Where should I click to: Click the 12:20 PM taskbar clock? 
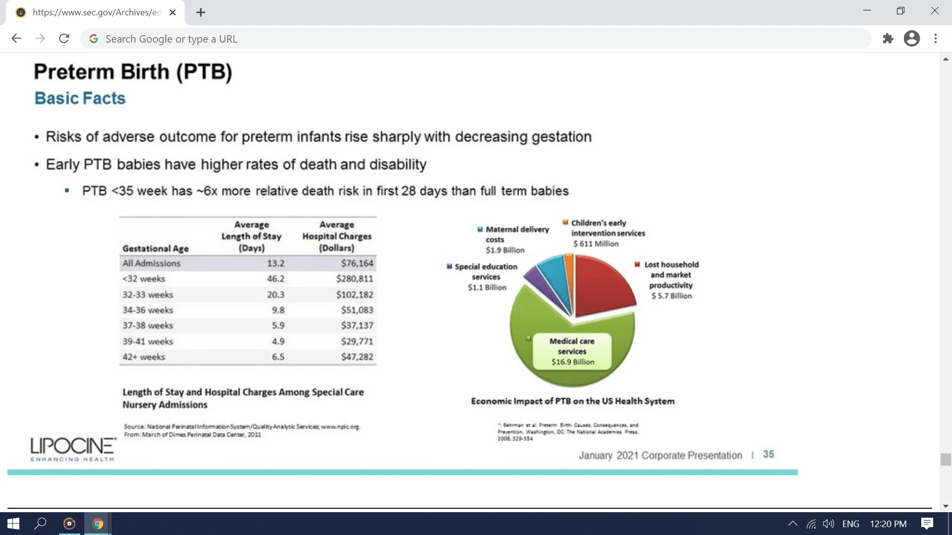888,524
